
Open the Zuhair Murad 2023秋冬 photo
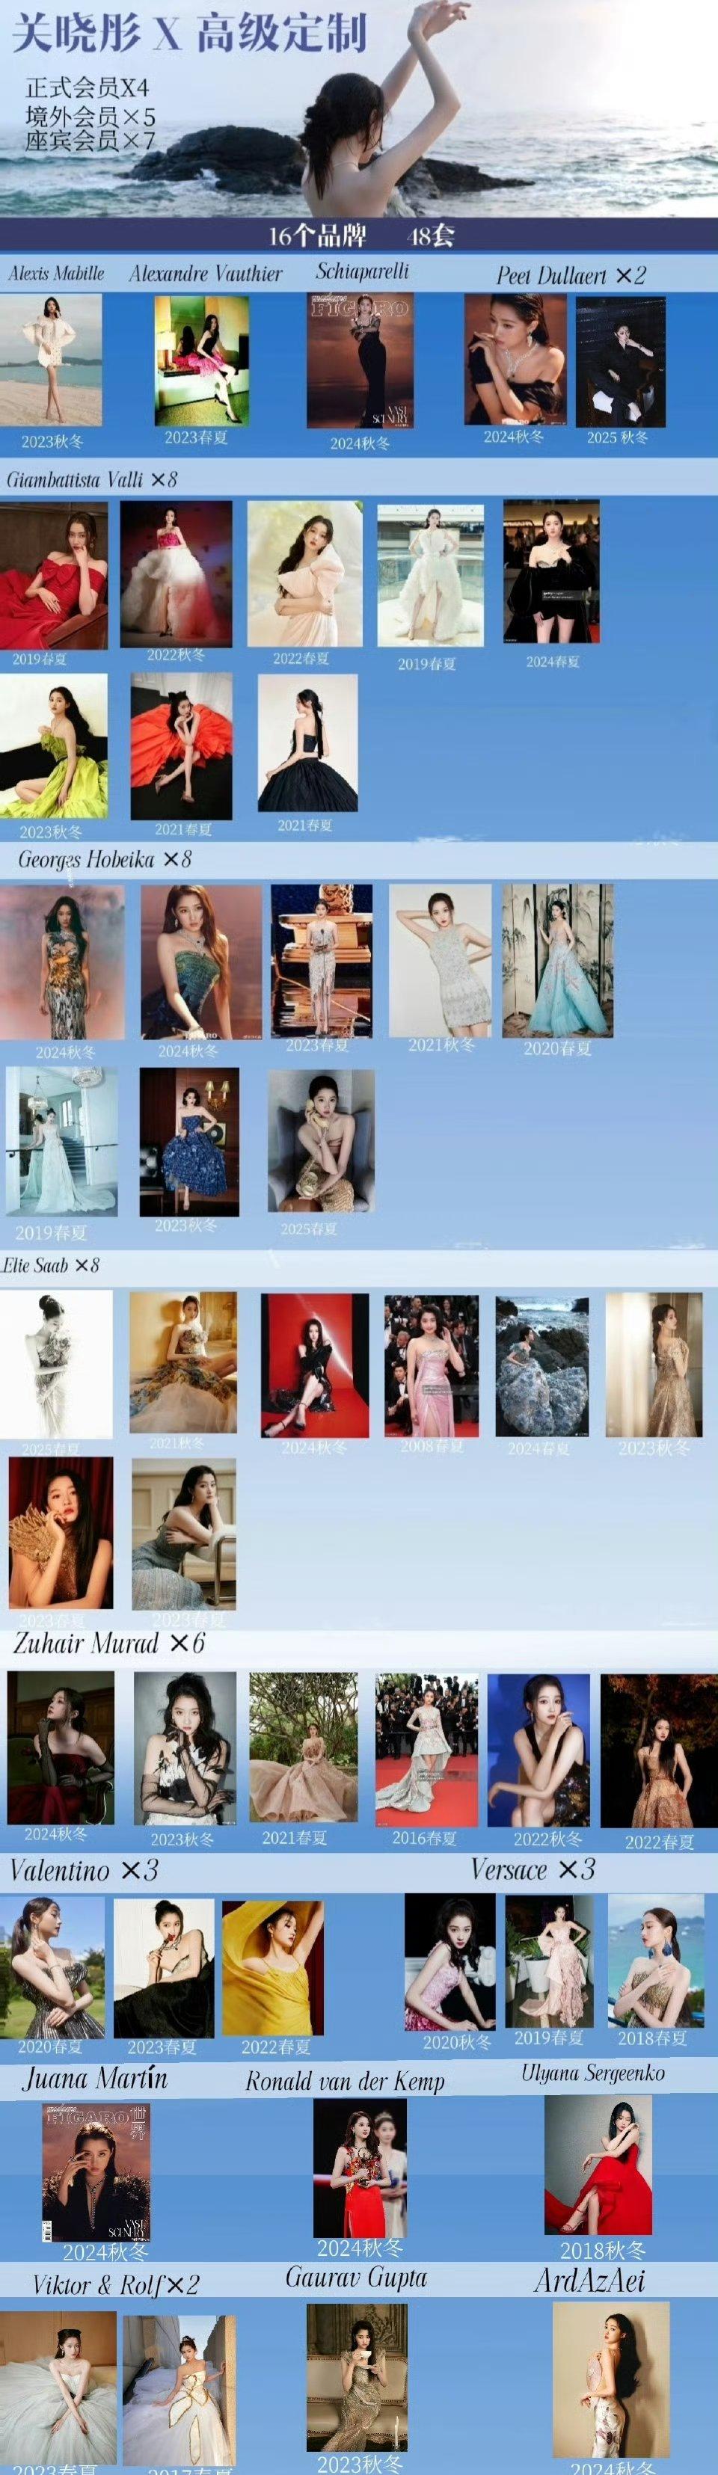185,1749
